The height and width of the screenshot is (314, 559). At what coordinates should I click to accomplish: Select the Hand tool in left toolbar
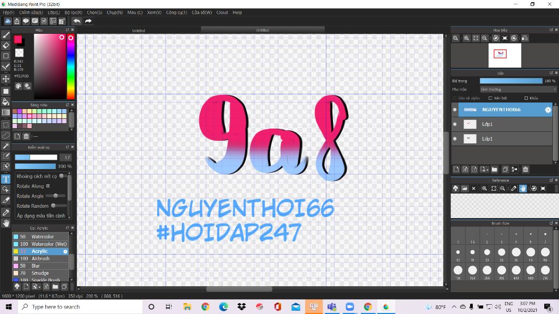[x=5, y=223]
